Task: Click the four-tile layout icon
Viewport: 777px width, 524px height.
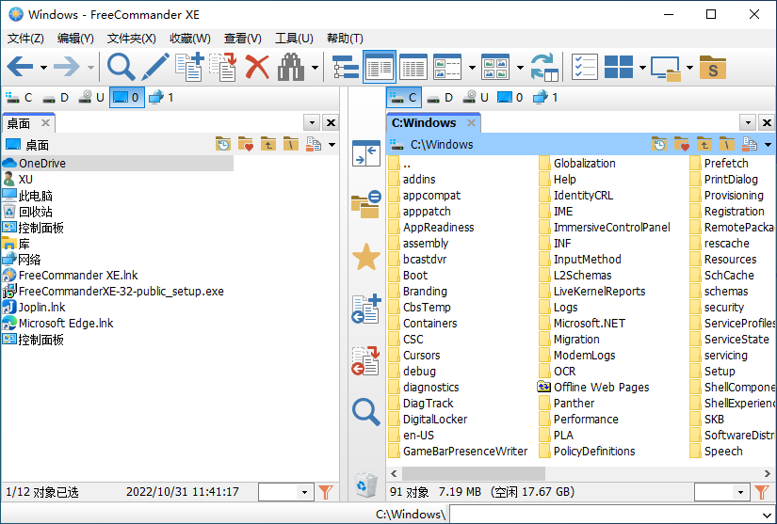Action: (619, 66)
